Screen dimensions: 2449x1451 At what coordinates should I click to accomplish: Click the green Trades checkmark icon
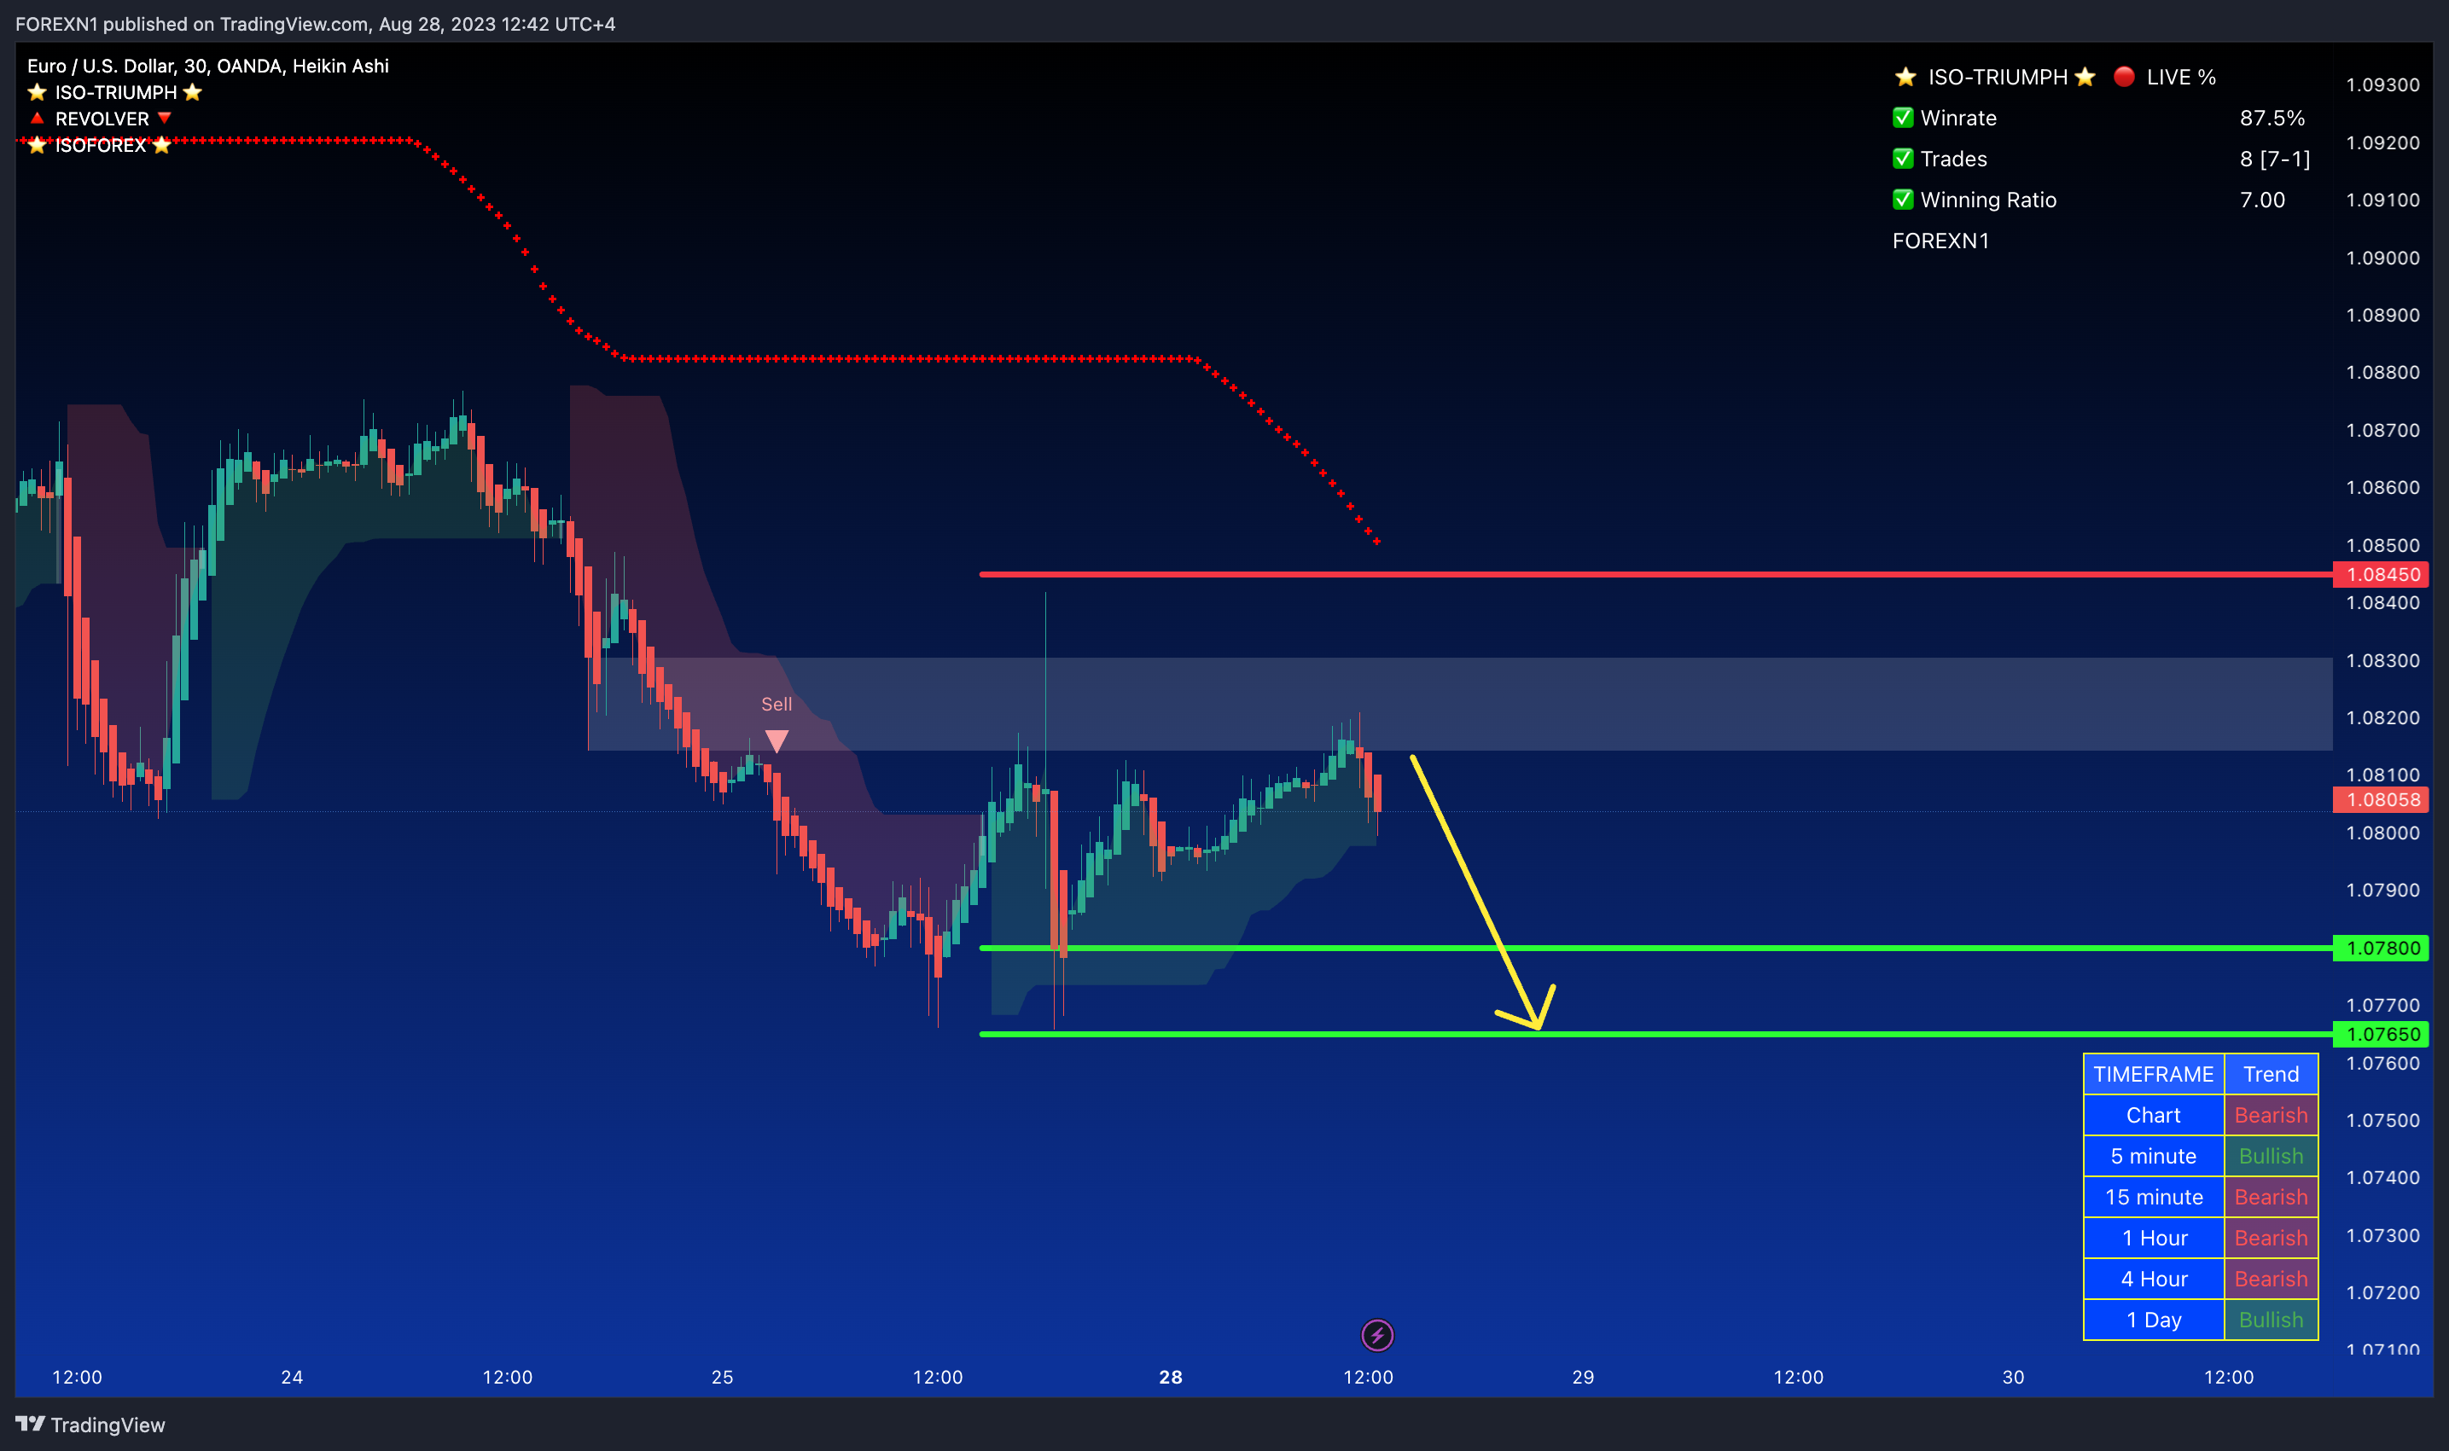(x=1902, y=159)
